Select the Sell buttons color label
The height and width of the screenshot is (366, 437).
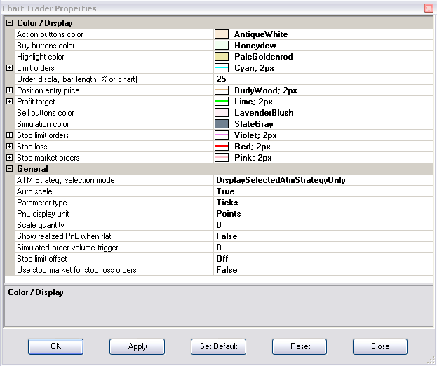tap(46, 113)
